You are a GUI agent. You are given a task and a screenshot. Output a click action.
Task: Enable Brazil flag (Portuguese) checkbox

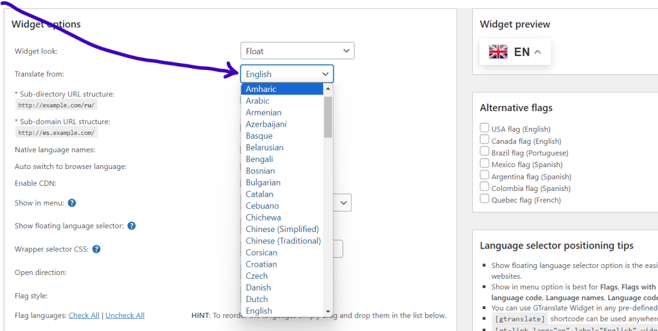click(485, 152)
